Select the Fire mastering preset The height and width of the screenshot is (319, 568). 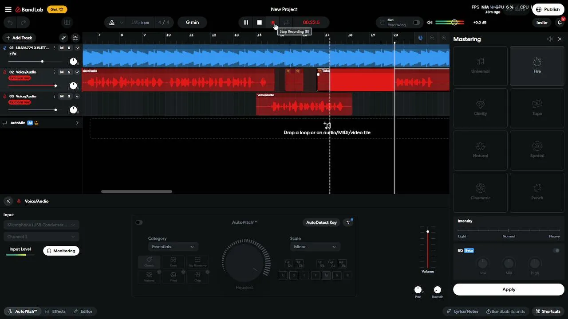coord(537,66)
